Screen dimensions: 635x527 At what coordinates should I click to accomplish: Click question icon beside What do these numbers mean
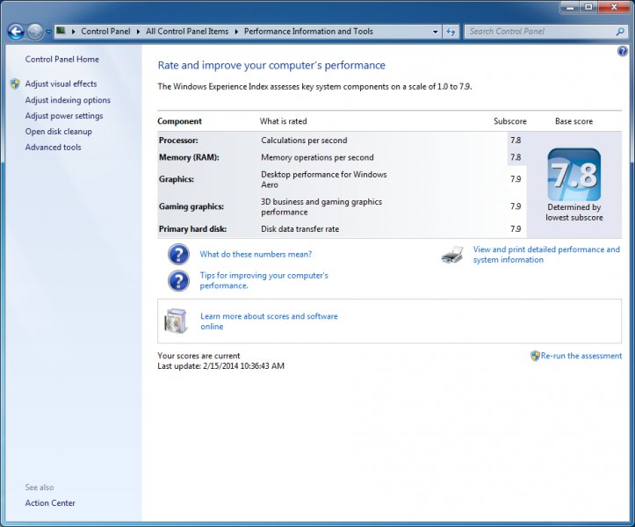(x=178, y=255)
